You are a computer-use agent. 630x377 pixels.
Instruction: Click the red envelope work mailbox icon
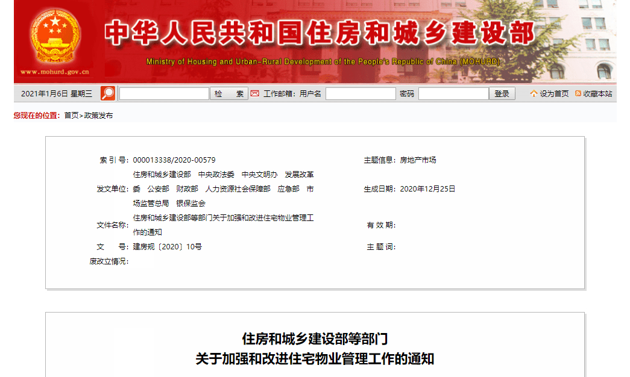click(255, 93)
